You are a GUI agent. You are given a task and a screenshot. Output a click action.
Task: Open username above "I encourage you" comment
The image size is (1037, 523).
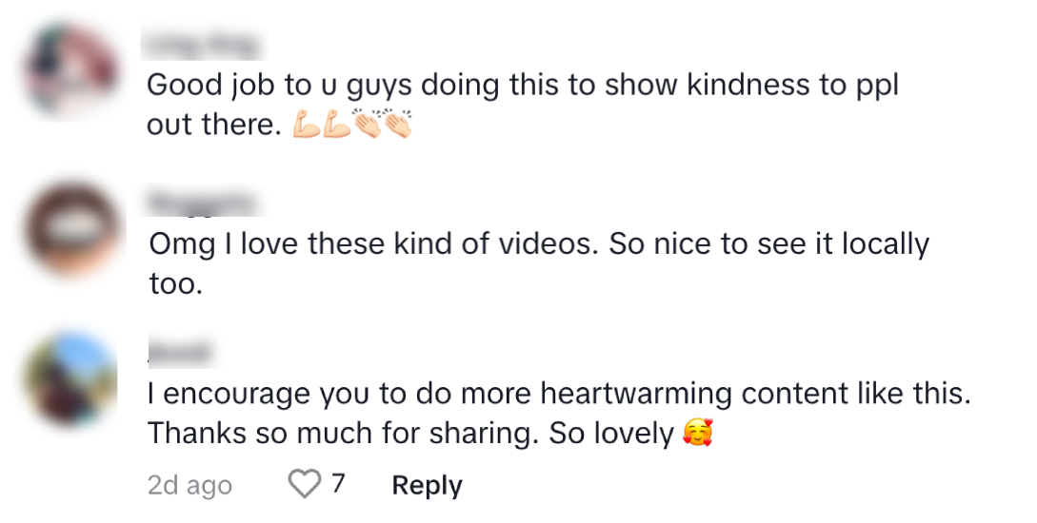(180, 354)
